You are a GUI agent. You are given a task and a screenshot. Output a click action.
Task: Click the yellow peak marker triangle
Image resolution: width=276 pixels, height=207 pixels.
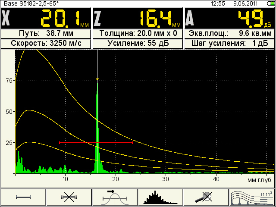click(x=97, y=79)
